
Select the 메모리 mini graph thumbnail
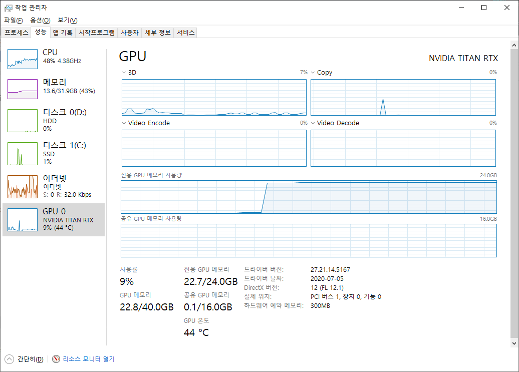(x=23, y=89)
